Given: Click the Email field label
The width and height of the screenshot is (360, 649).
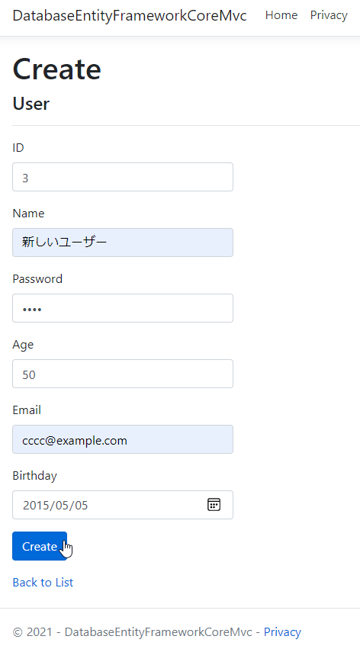Looking at the screenshot, I should [x=27, y=410].
